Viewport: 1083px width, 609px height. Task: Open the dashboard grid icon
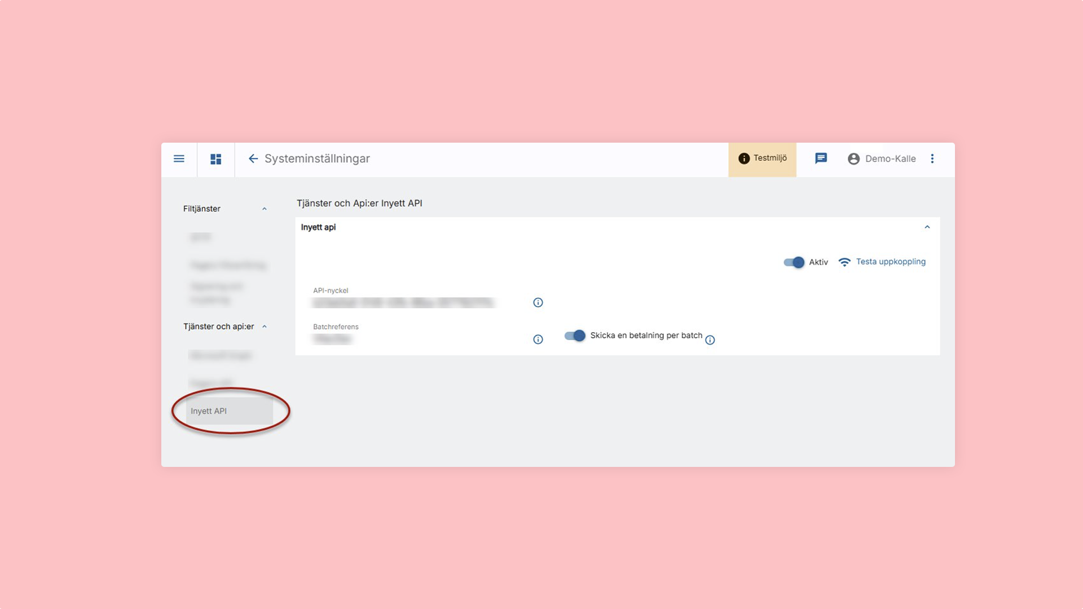[215, 159]
